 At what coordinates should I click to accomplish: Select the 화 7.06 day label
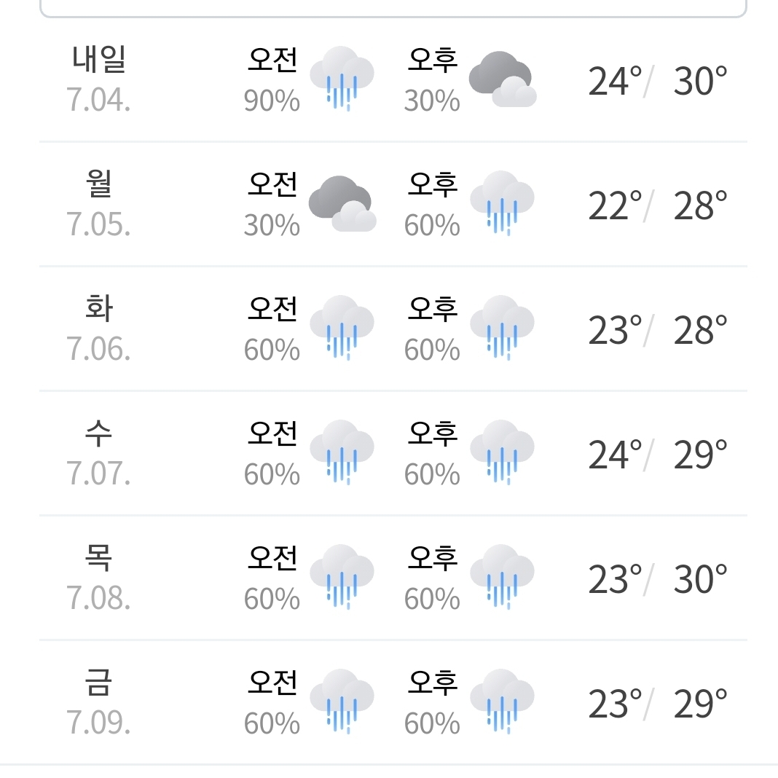(x=99, y=328)
